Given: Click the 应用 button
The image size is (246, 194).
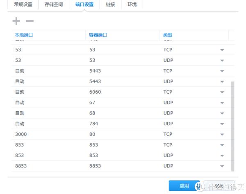Looking at the screenshot, I should click(x=184, y=186).
